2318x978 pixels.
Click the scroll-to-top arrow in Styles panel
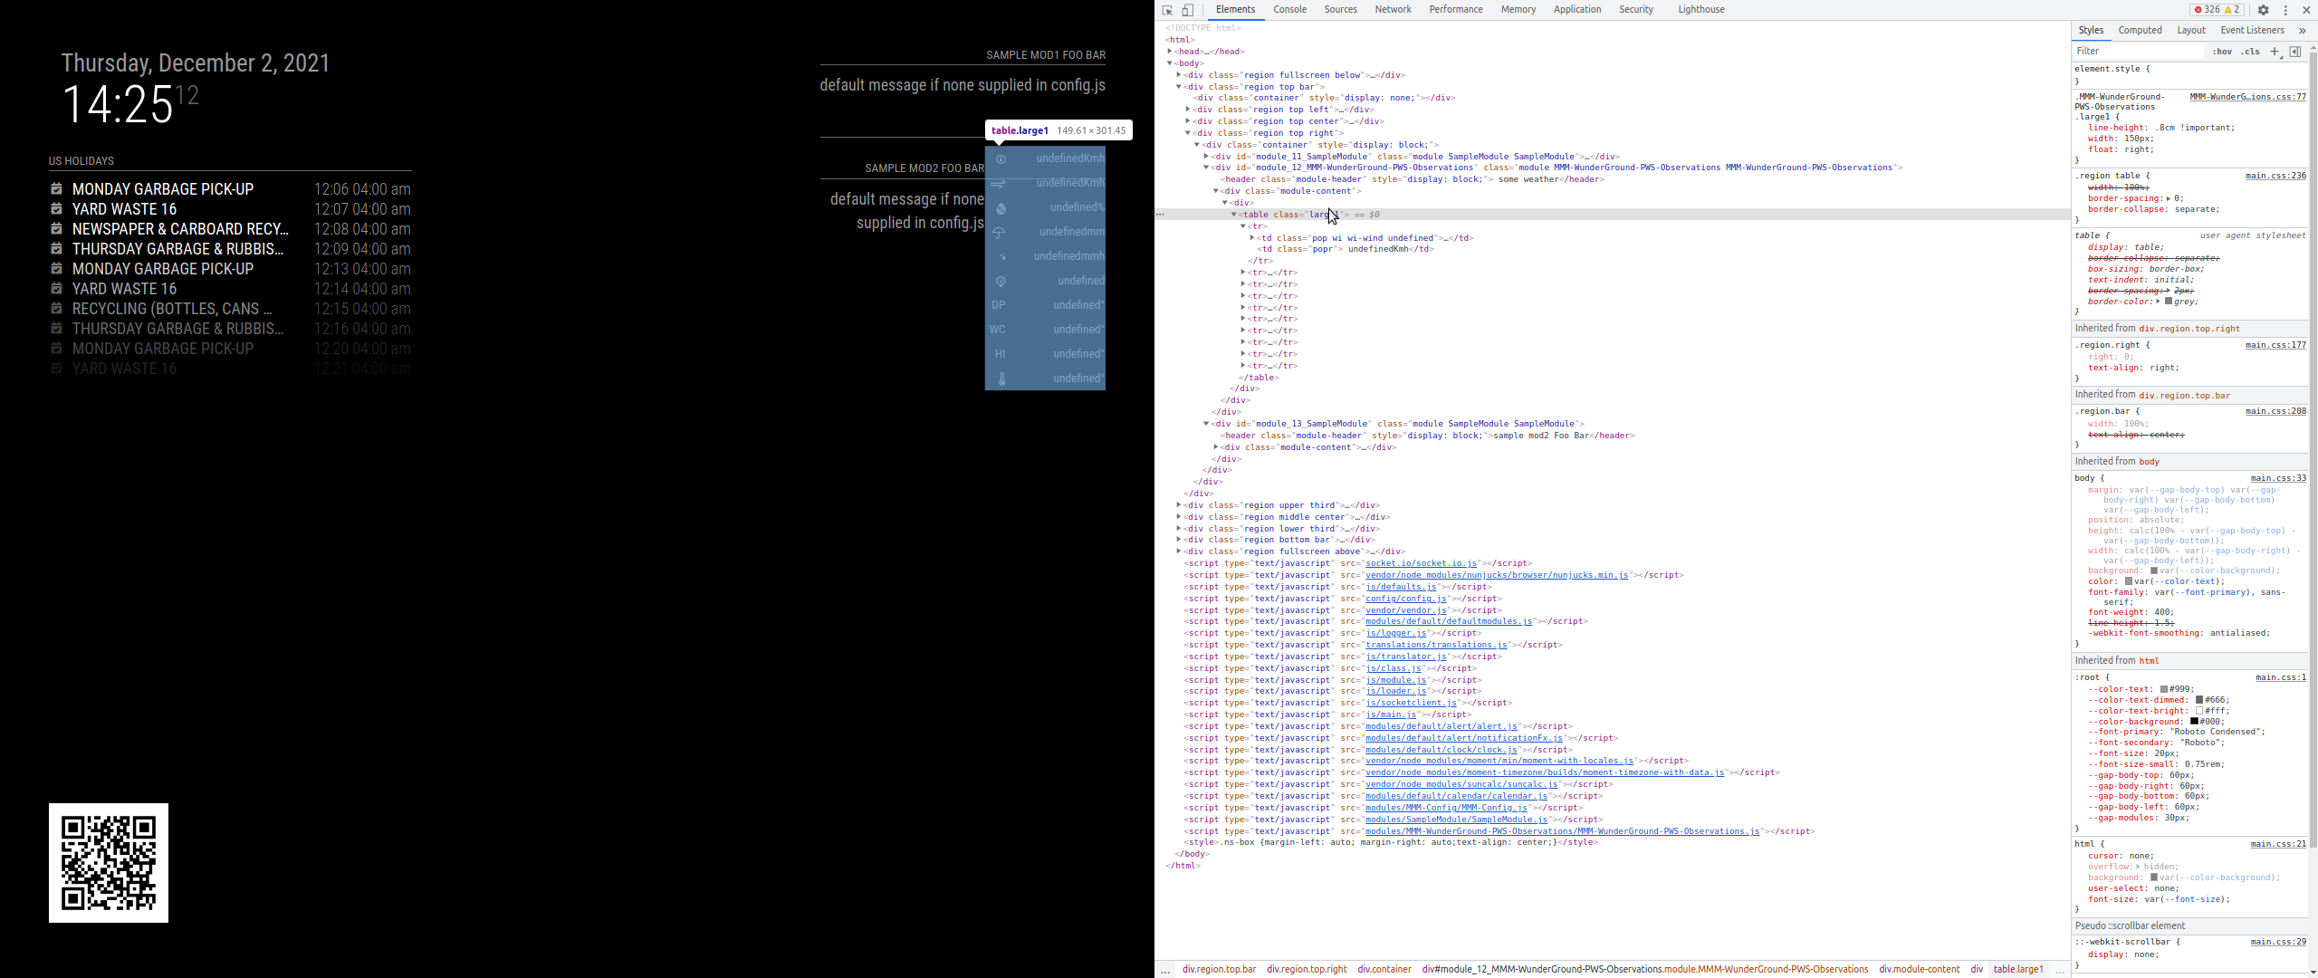coord(2313,48)
